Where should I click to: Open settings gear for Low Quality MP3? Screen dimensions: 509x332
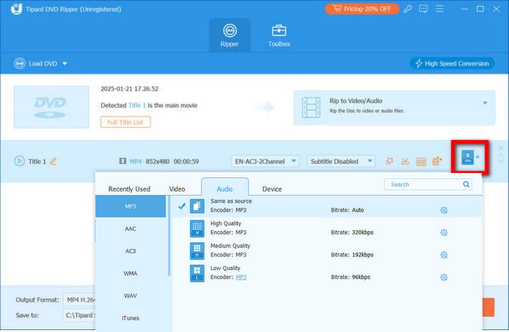point(444,277)
